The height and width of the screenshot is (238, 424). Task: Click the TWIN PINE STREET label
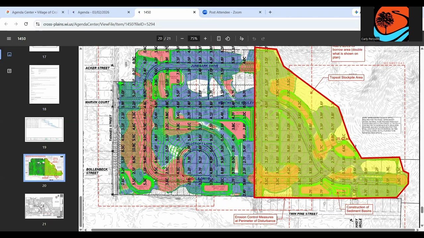[303, 214]
